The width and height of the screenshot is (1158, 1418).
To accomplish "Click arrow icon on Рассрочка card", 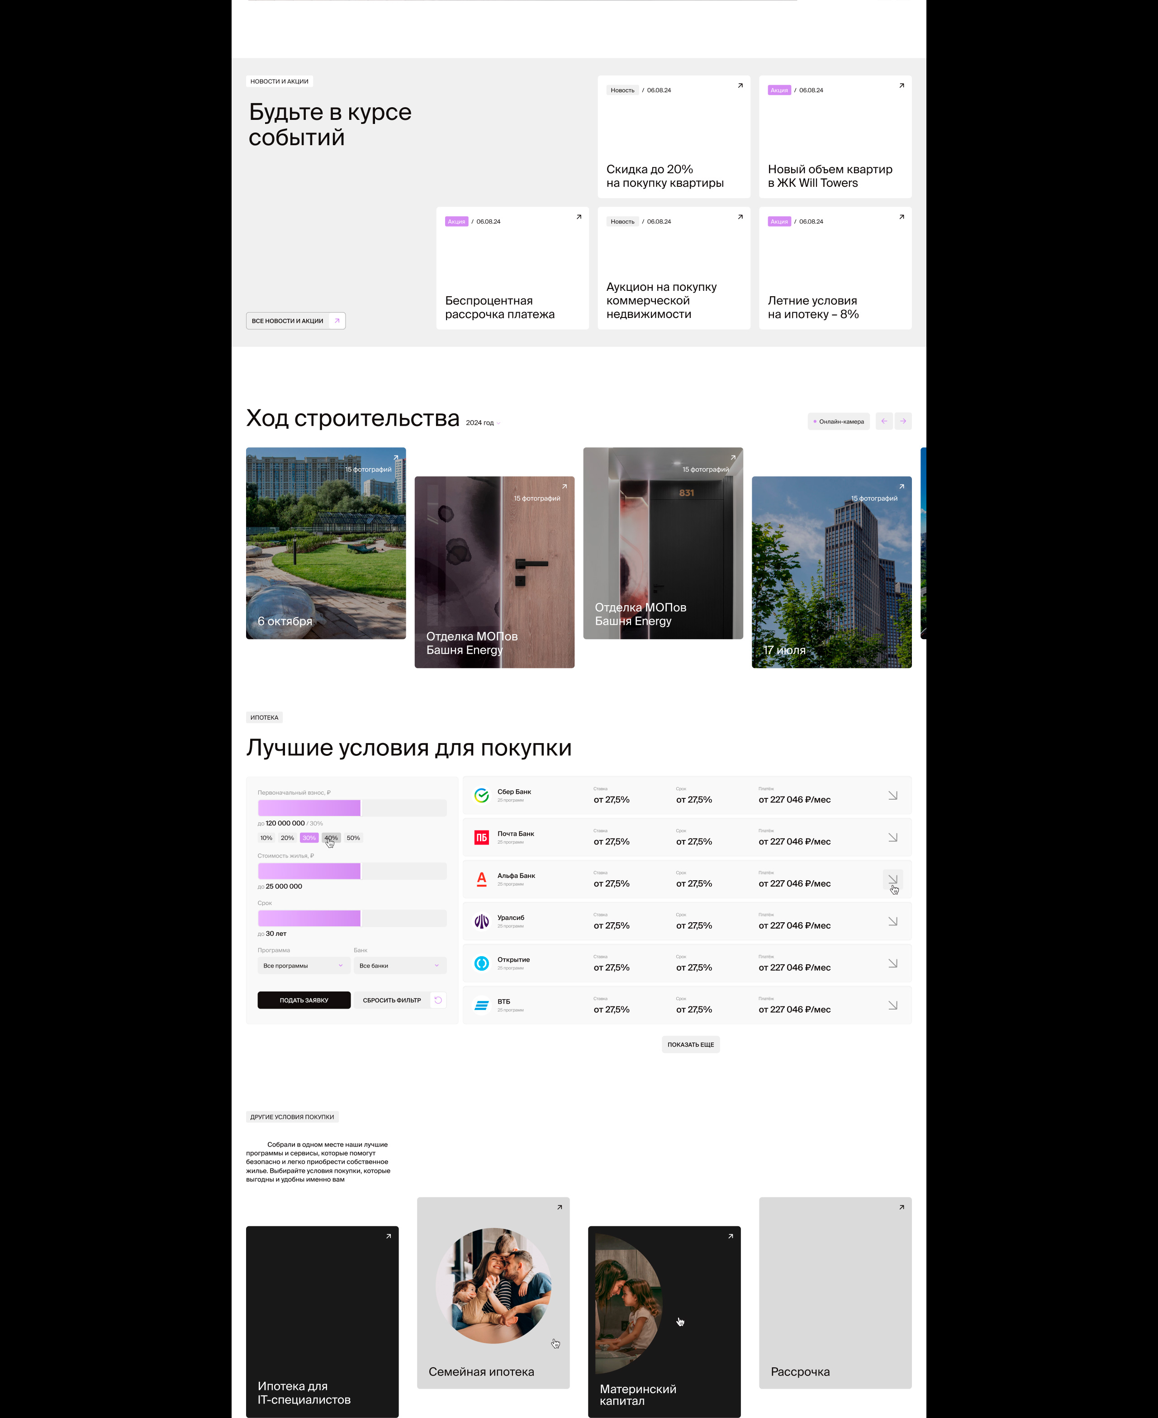I will 901,1207.
